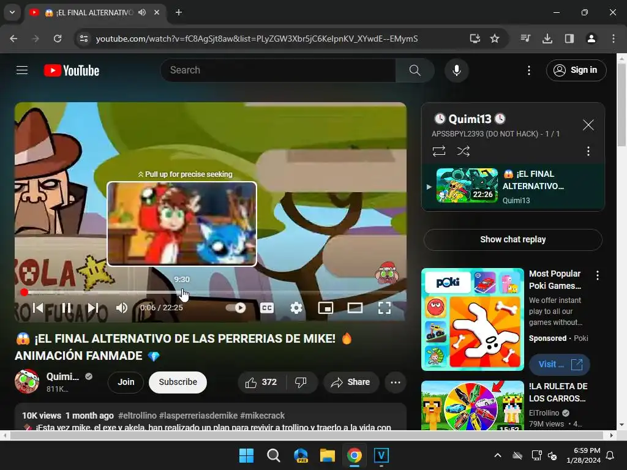Reload the current page

pyautogui.click(x=58, y=39)
